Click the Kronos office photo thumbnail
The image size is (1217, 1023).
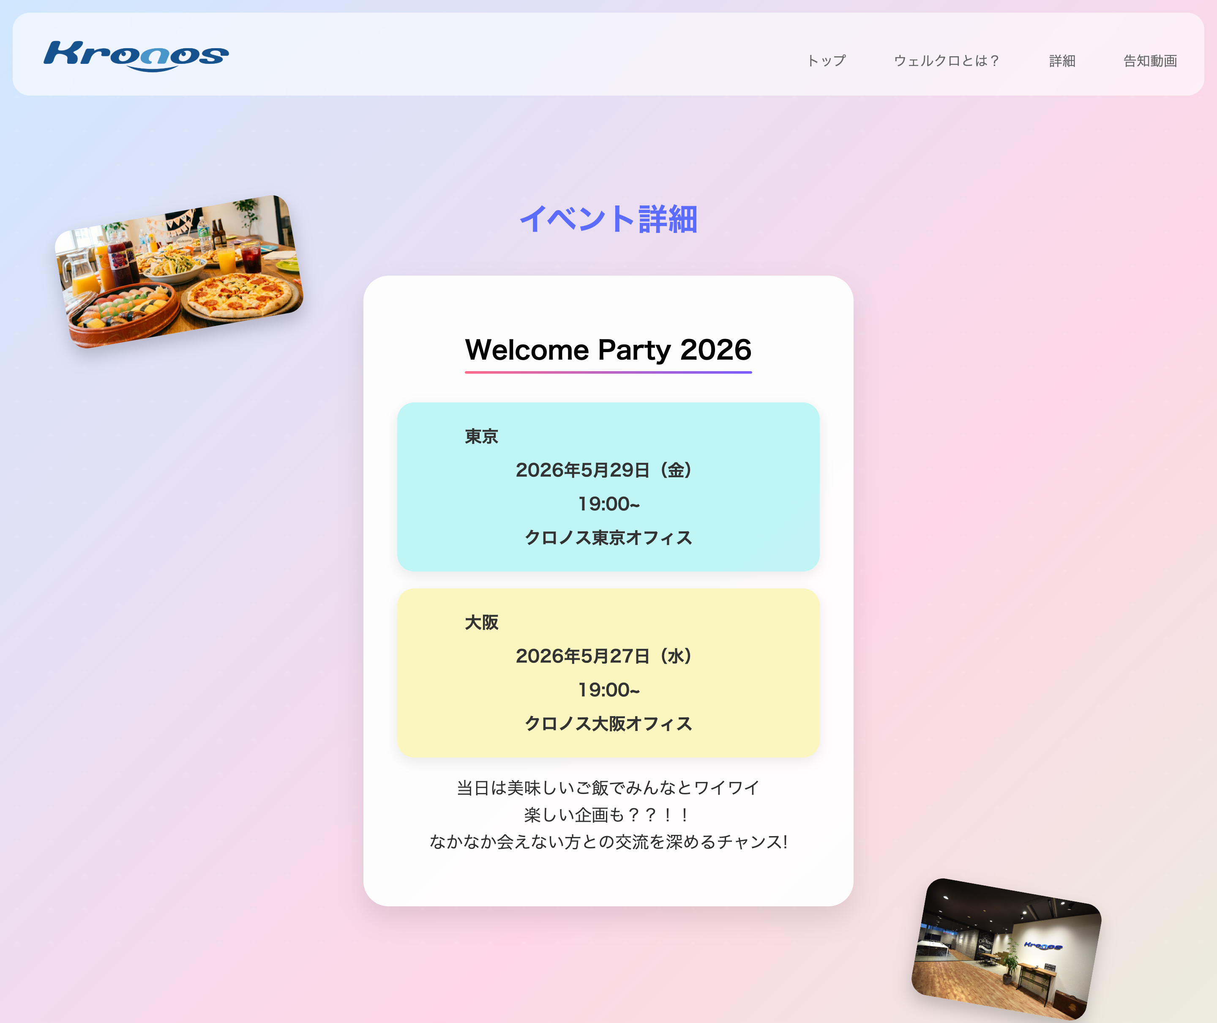click(x=1007, y=949)
